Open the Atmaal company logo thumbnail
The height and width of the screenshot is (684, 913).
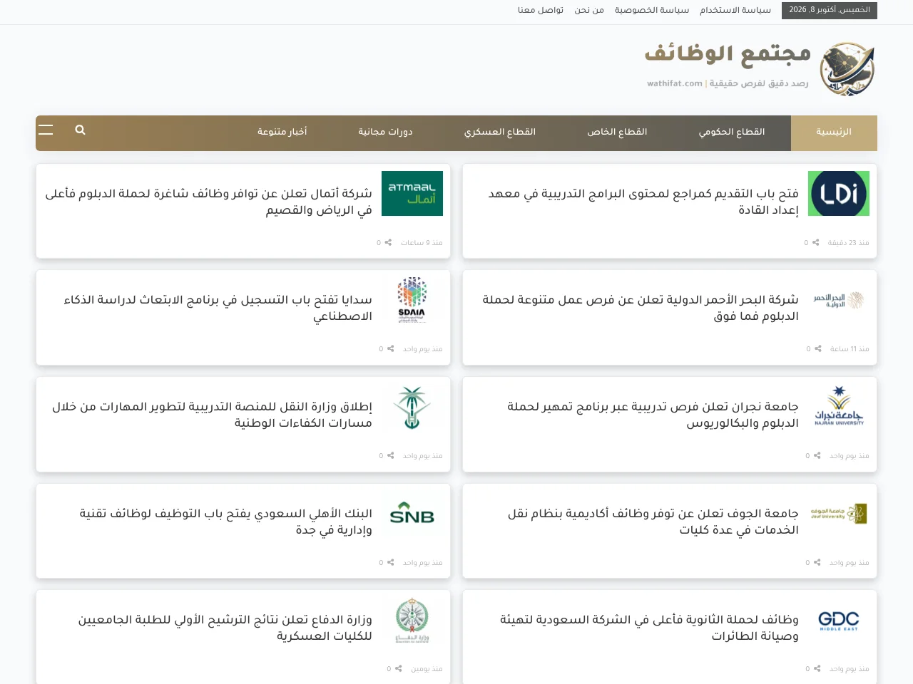coord(412,193)
